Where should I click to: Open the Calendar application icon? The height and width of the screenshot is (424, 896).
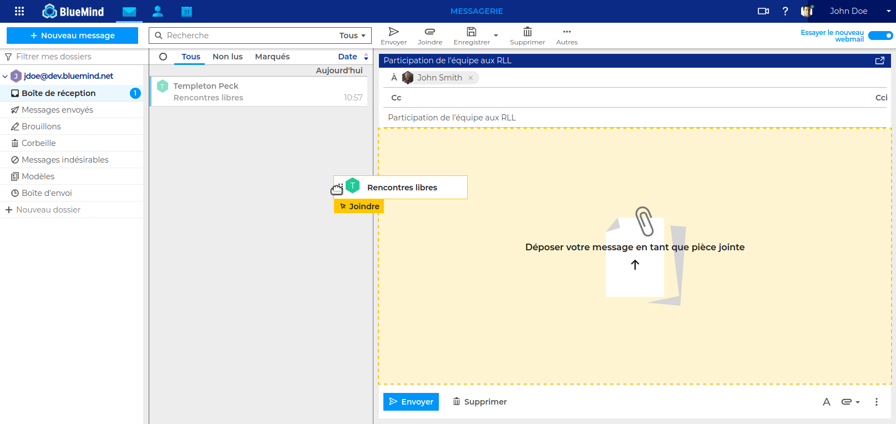click(x=186, y=11)
